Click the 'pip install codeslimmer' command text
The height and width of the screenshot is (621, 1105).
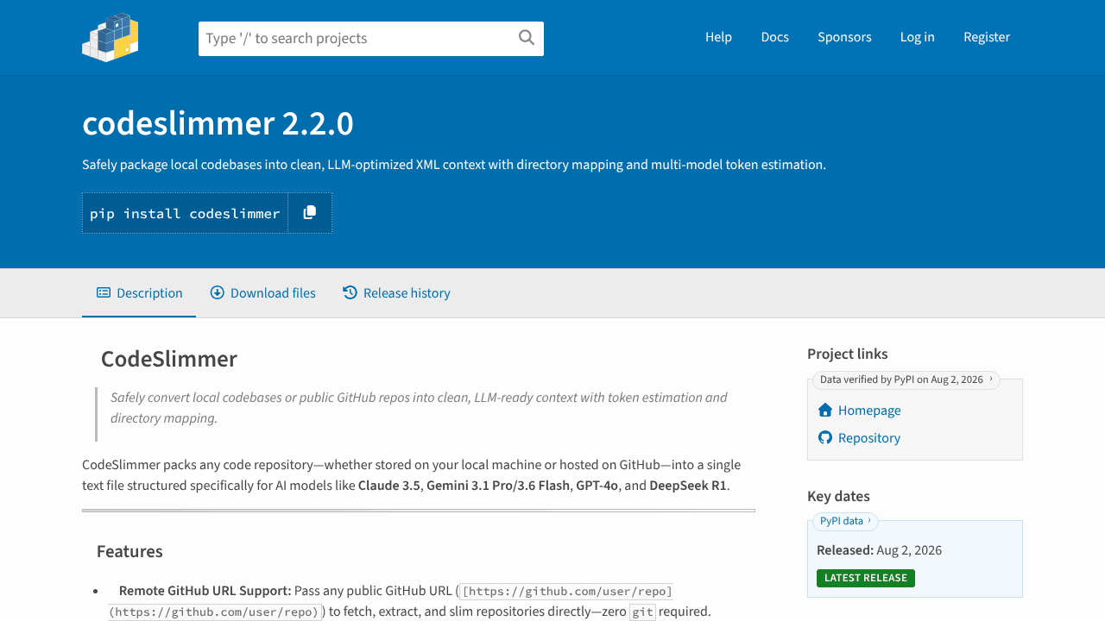[x=185, y=213]
